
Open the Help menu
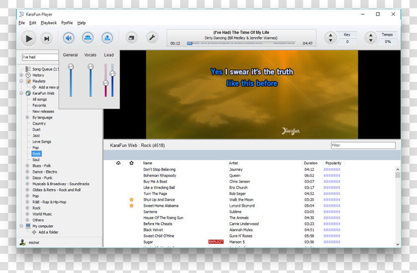pyautogui.click(x=81, y=23)
